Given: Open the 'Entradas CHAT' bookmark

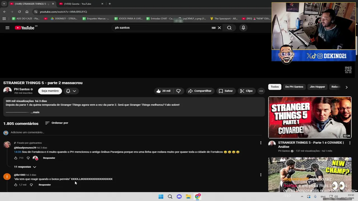Looking at the screenshot, I should tap(159, 19).
